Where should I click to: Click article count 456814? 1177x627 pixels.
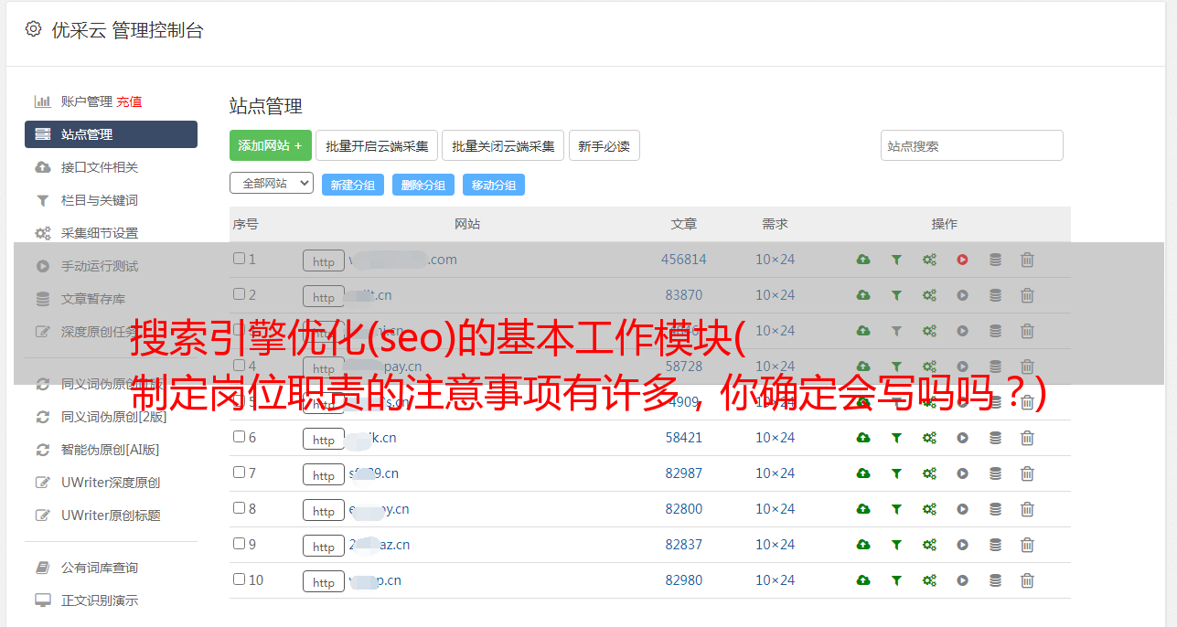(684, 260)
